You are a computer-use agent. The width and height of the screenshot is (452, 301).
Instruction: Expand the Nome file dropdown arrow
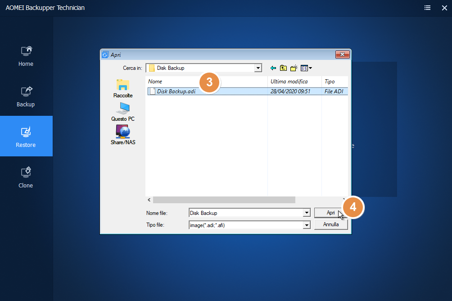click(307, 213)
